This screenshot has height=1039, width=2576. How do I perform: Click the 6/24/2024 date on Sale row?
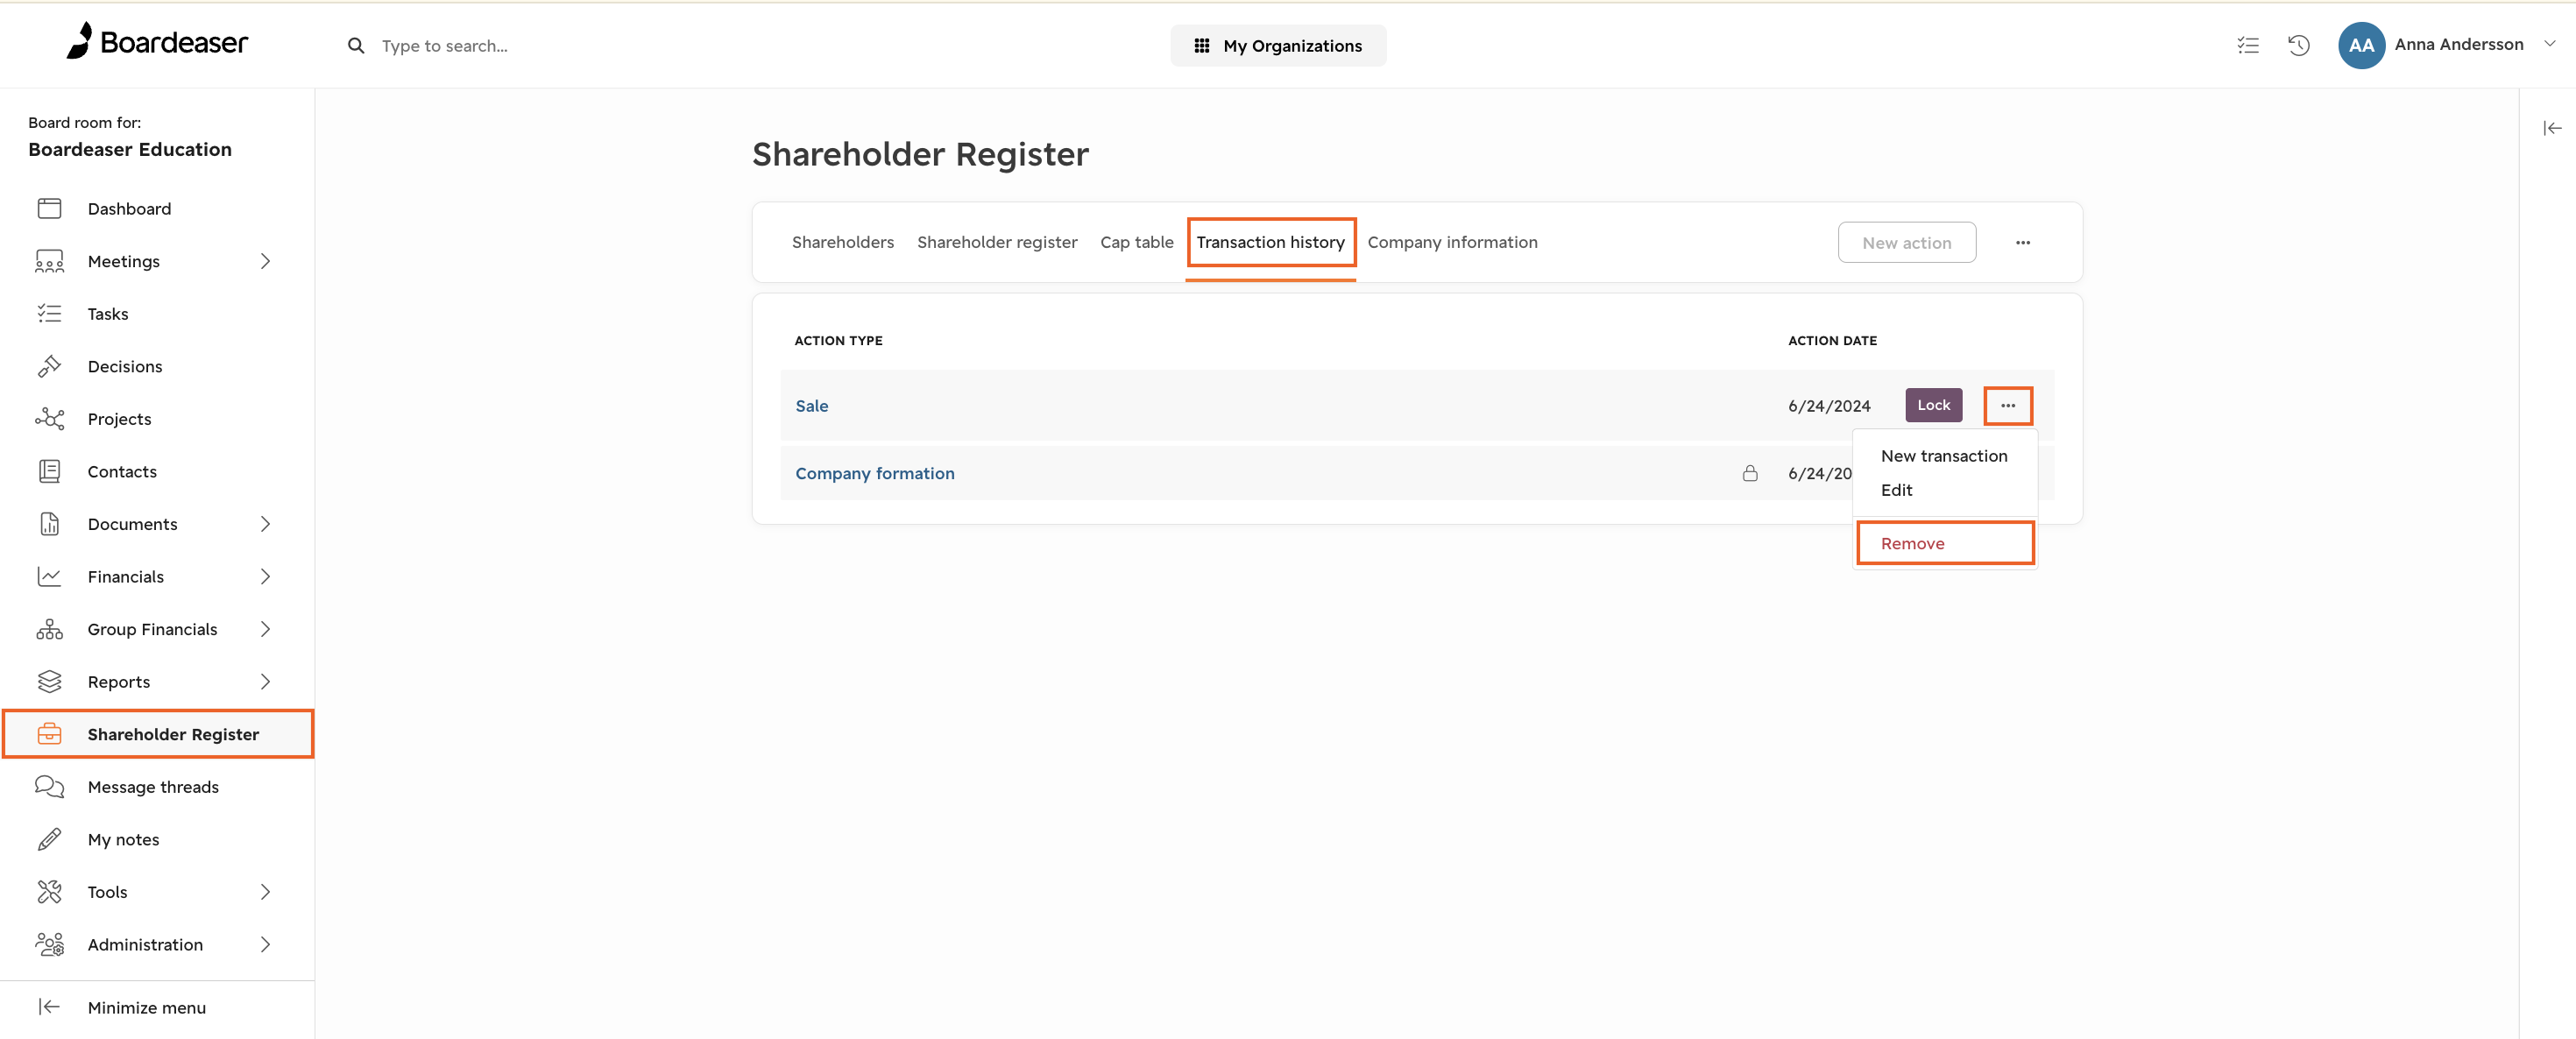1829,406
